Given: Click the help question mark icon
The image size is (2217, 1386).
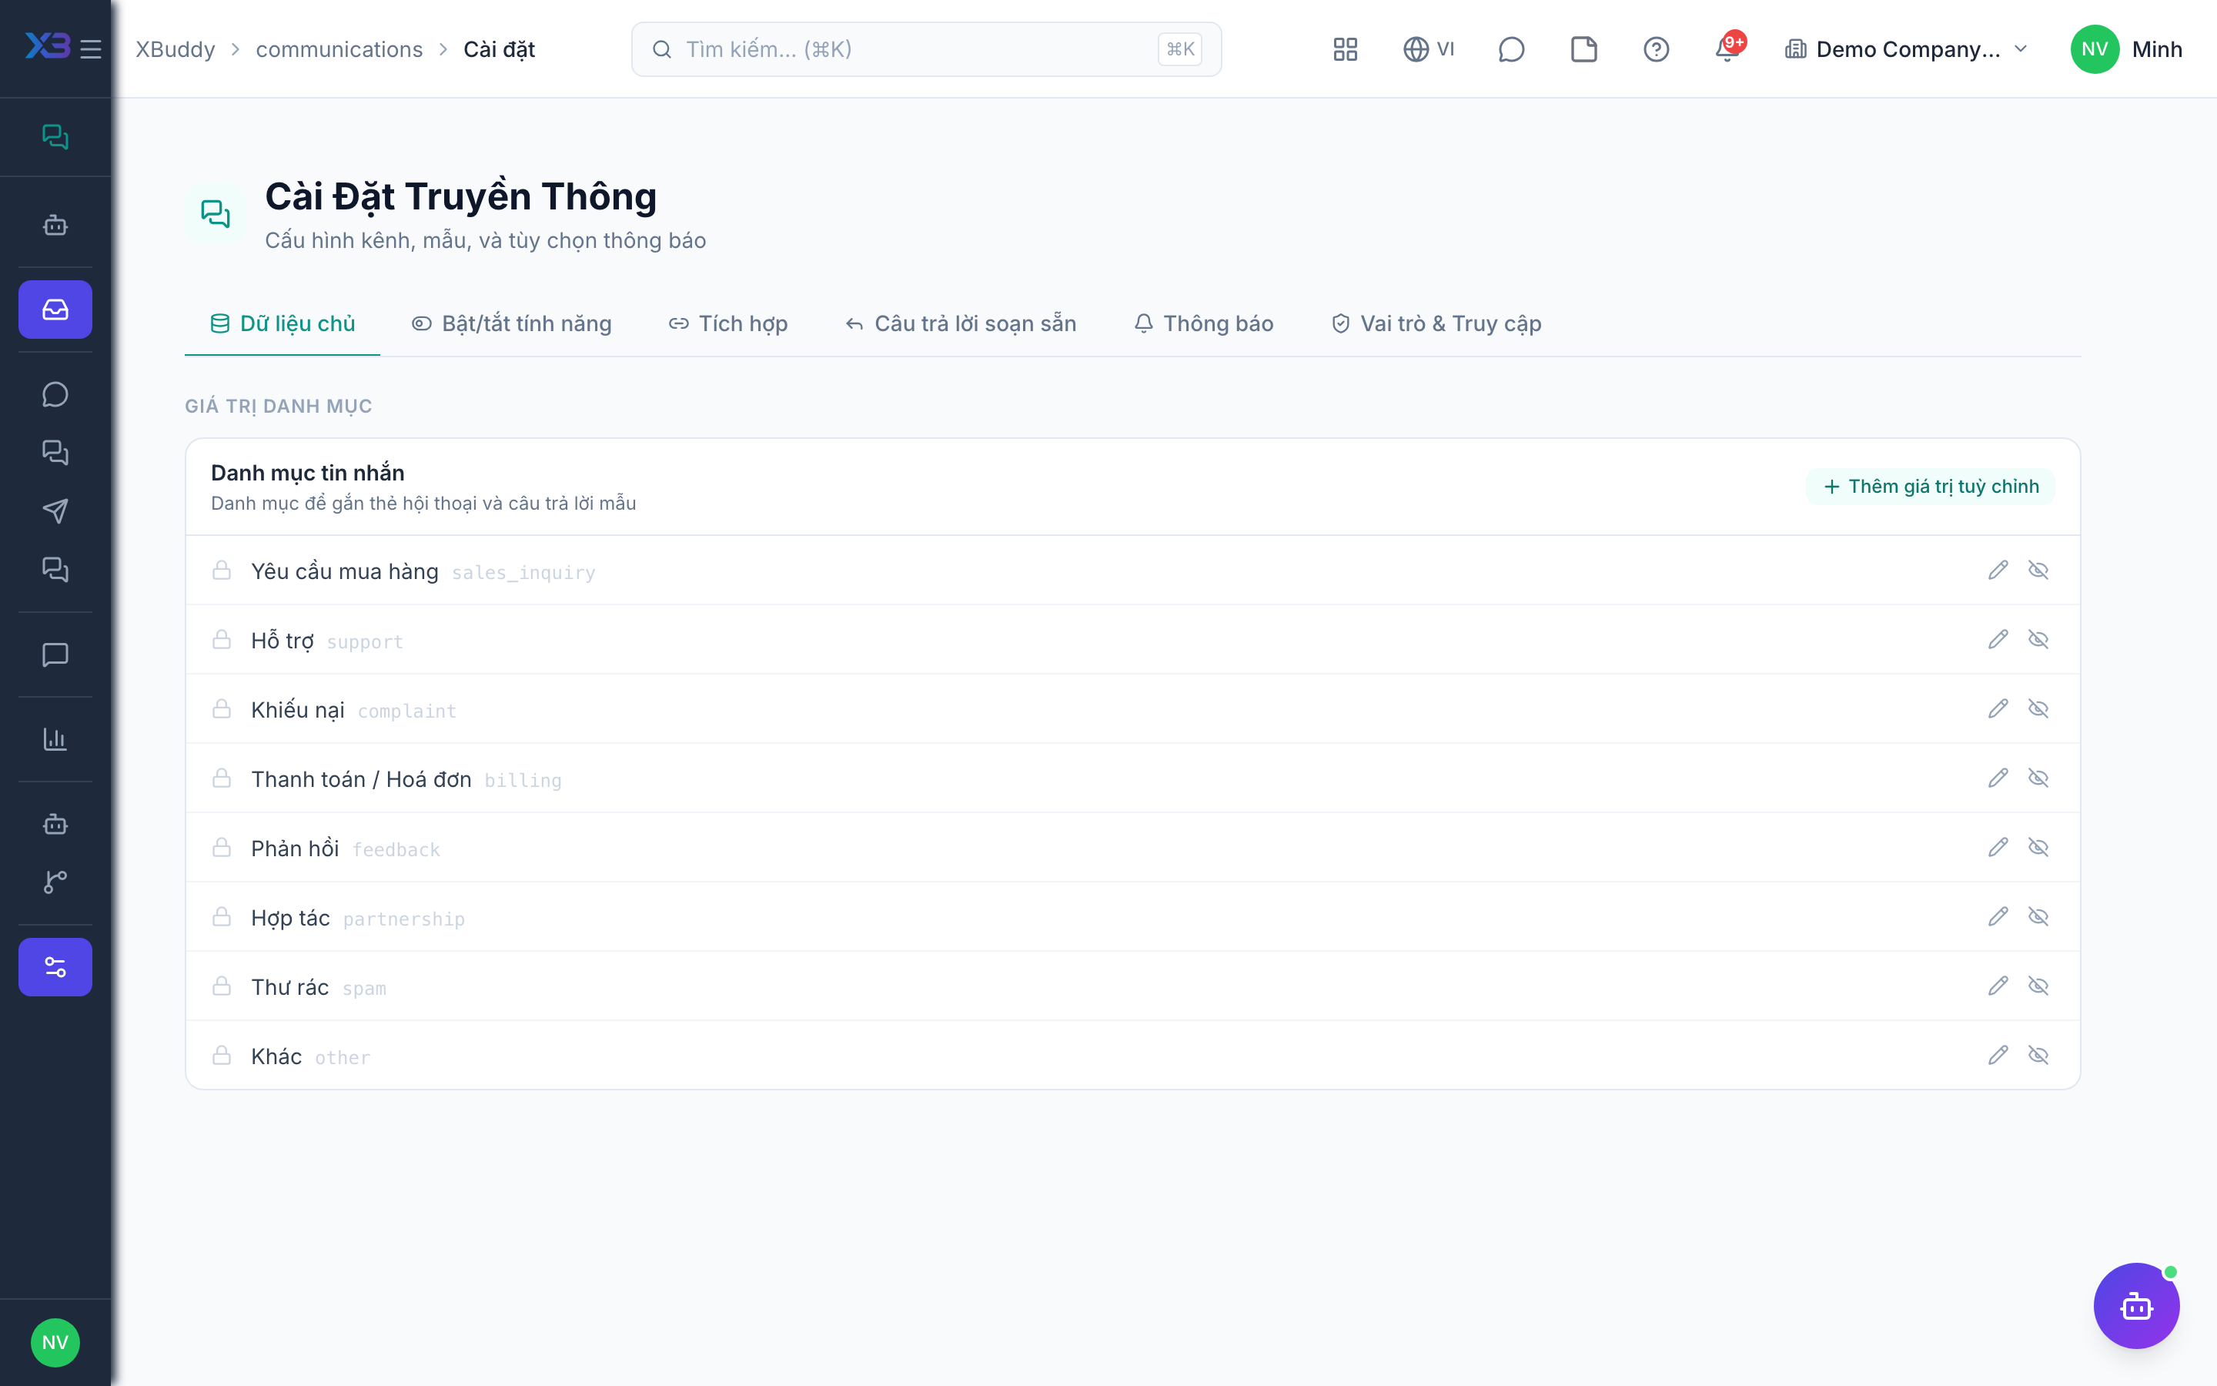Looking at the screenshot, I should click(x=1655, y=49).
